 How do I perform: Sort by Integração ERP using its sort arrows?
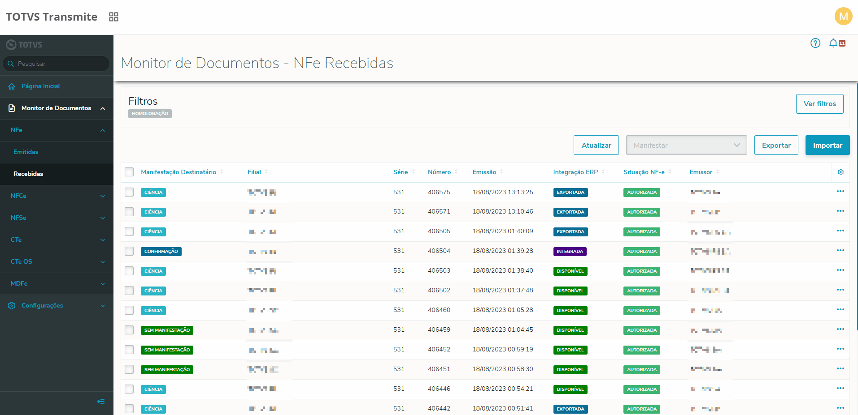point(603,172)
